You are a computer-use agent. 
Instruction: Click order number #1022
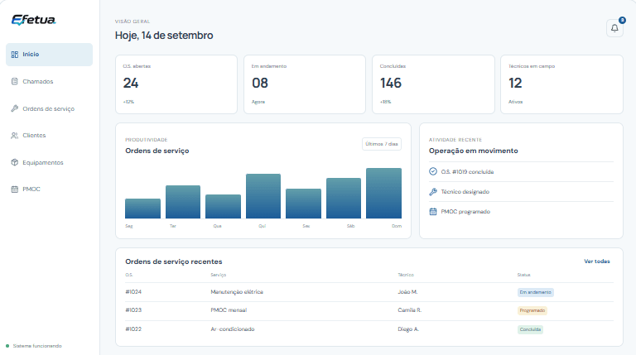(x=133, y=329)
